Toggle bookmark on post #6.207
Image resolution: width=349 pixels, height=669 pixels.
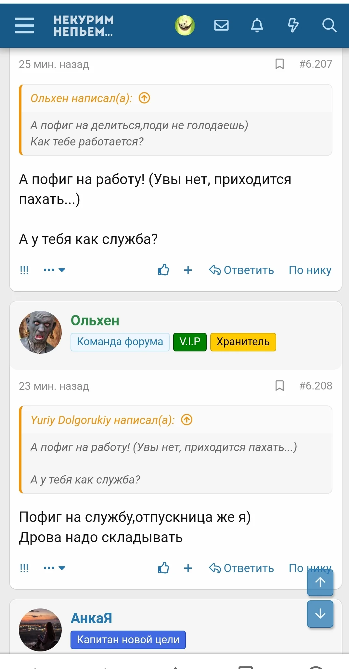tap(279, 64)
